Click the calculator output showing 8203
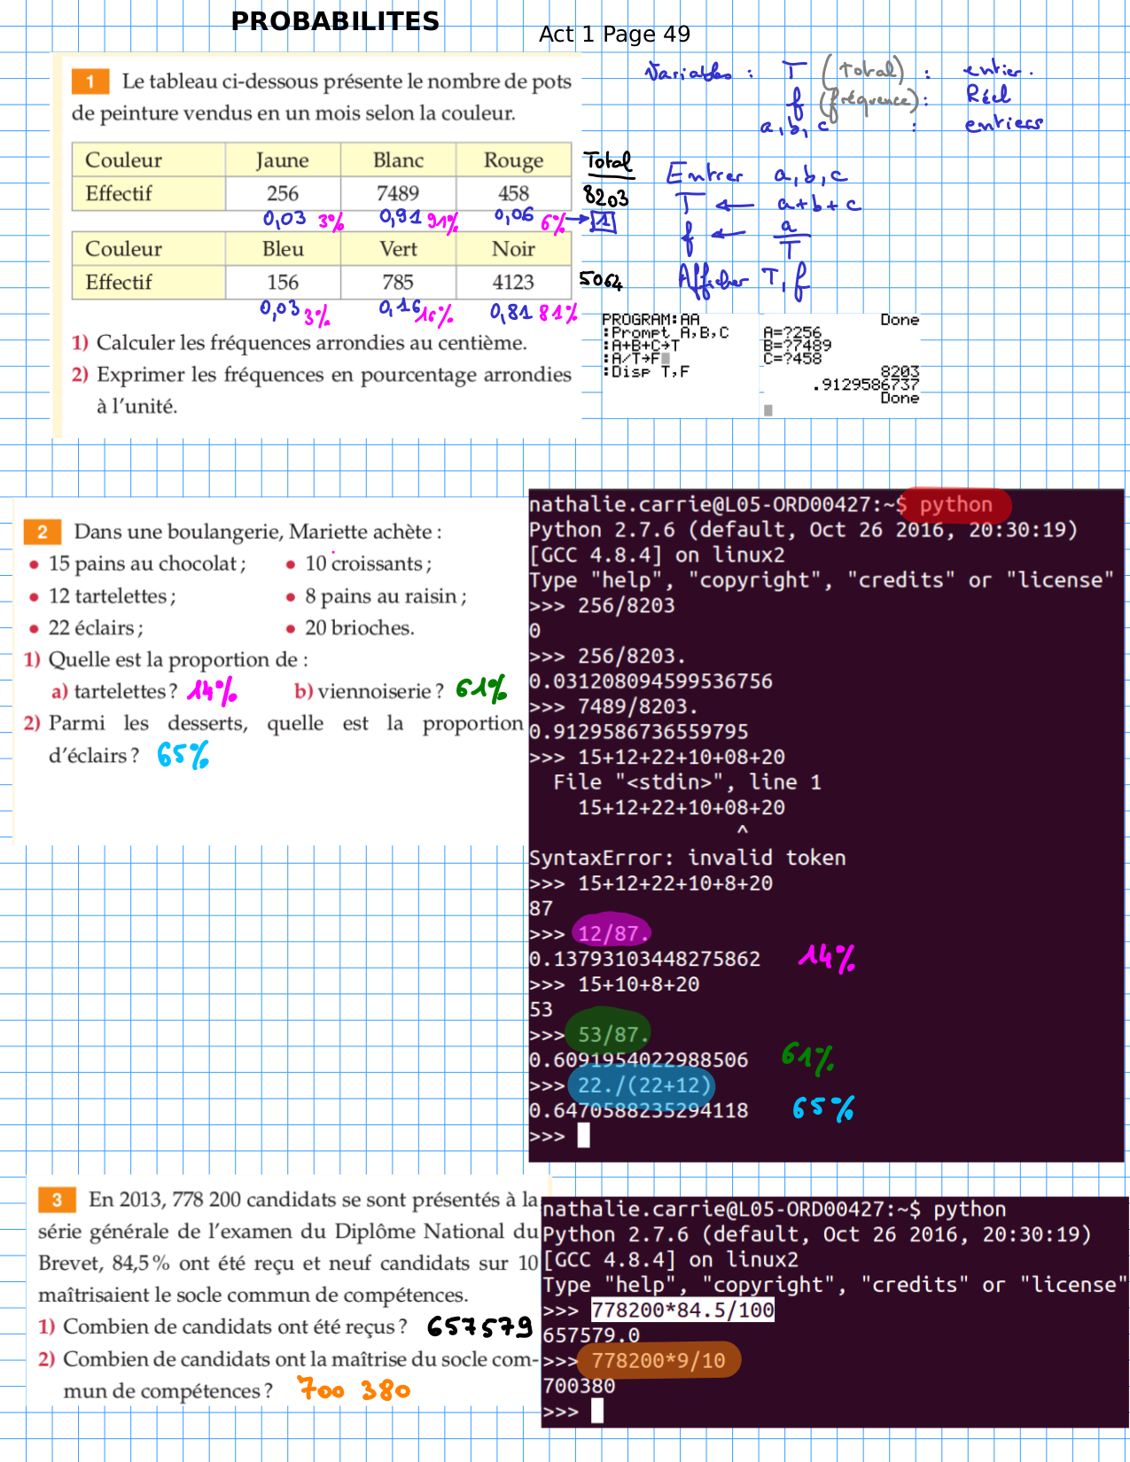1130x1462 pixels. coord(900,371)
